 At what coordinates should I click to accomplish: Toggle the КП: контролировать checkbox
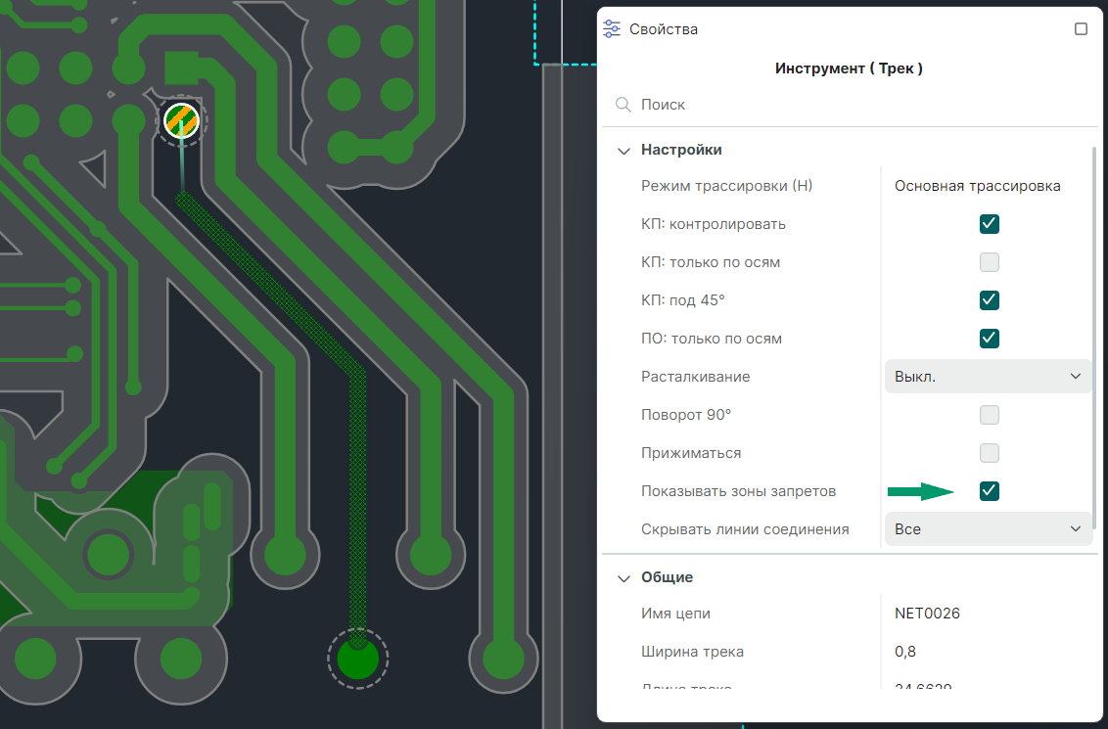point(990,224)
